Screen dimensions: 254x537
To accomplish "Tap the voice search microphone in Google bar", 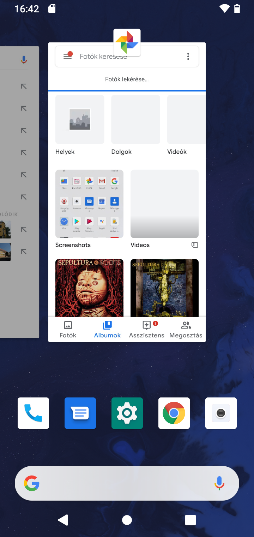I will [x=219, y=483].
